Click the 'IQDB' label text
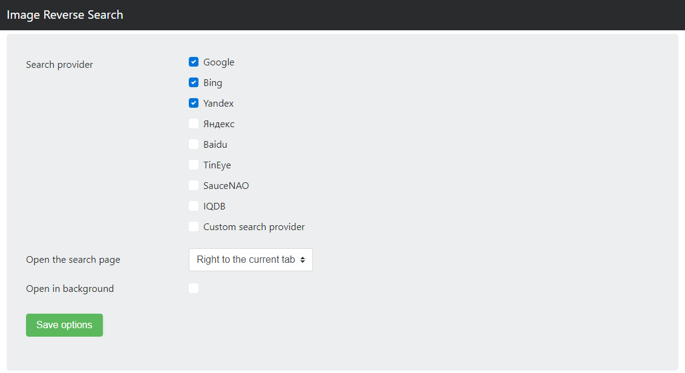The image size is (685, 373). point(214,206)
